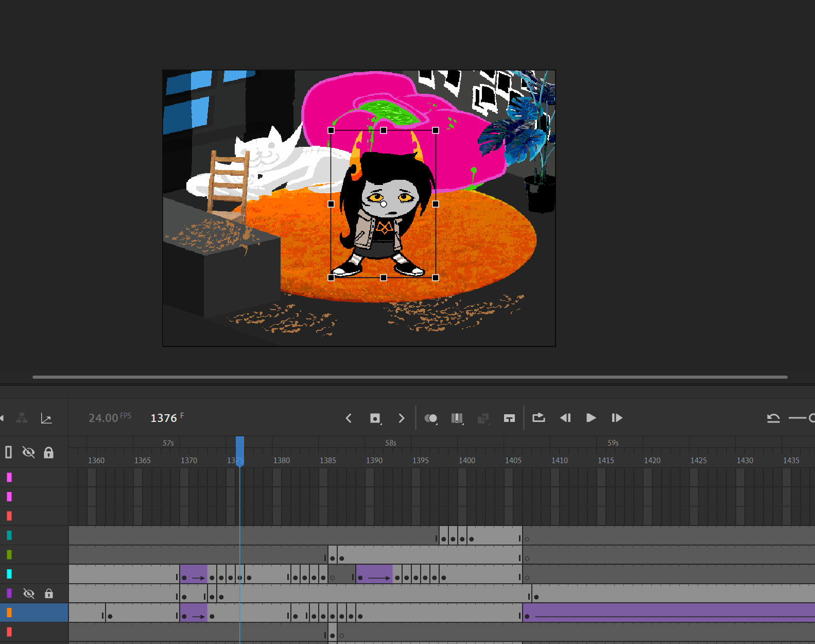Play the animation
The width and height of the screenshot is (815, 644).
coord(591,418)
